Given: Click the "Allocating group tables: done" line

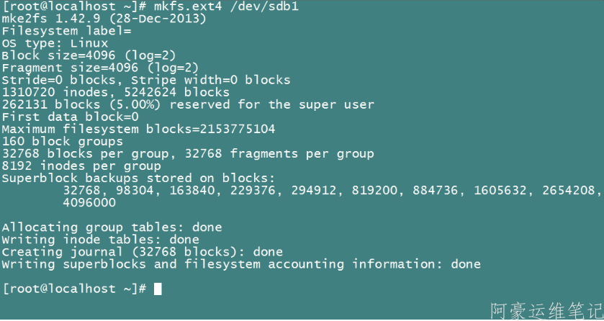Looking at the screenshot, I should pos(112,227).
